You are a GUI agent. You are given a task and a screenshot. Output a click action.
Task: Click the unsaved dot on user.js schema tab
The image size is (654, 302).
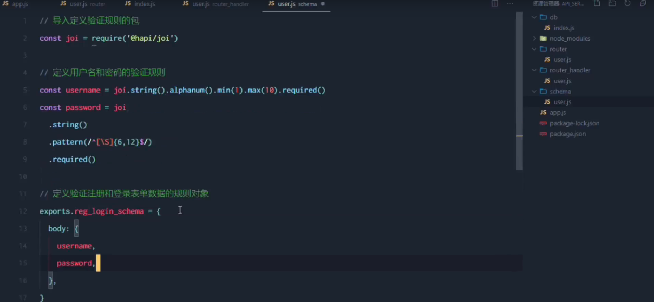[x=323, y=4]
